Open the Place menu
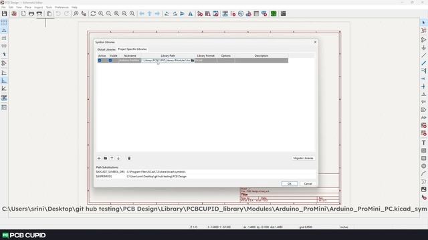428x240 pixels. coord(28,7)
